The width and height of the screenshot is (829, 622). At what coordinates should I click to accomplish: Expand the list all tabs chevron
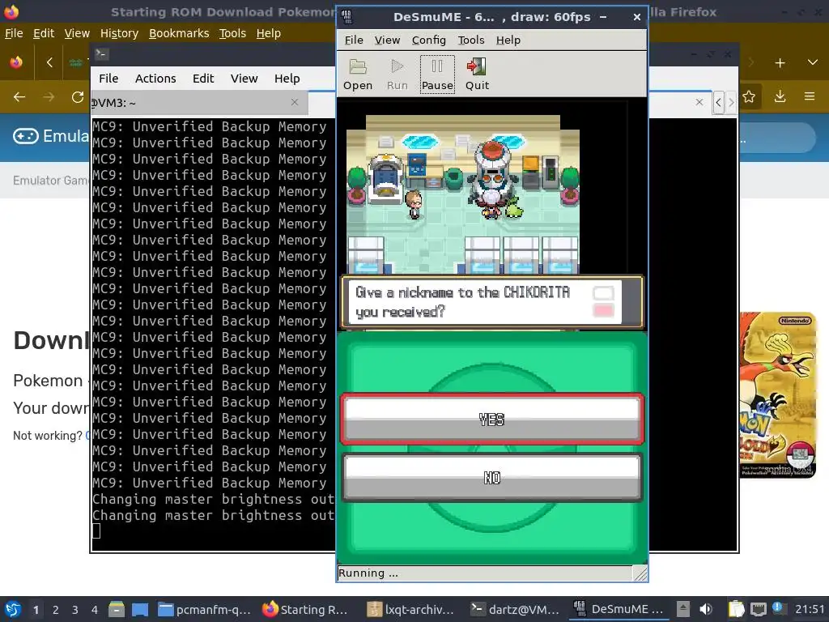[813, 63]
